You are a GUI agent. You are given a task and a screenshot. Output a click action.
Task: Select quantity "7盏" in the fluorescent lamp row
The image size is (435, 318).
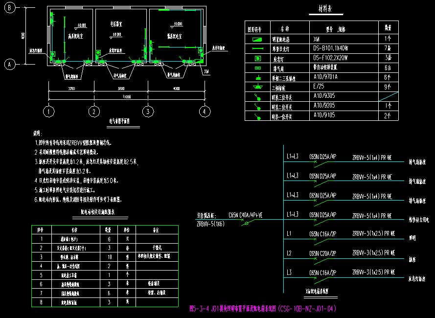pos(388,48)
